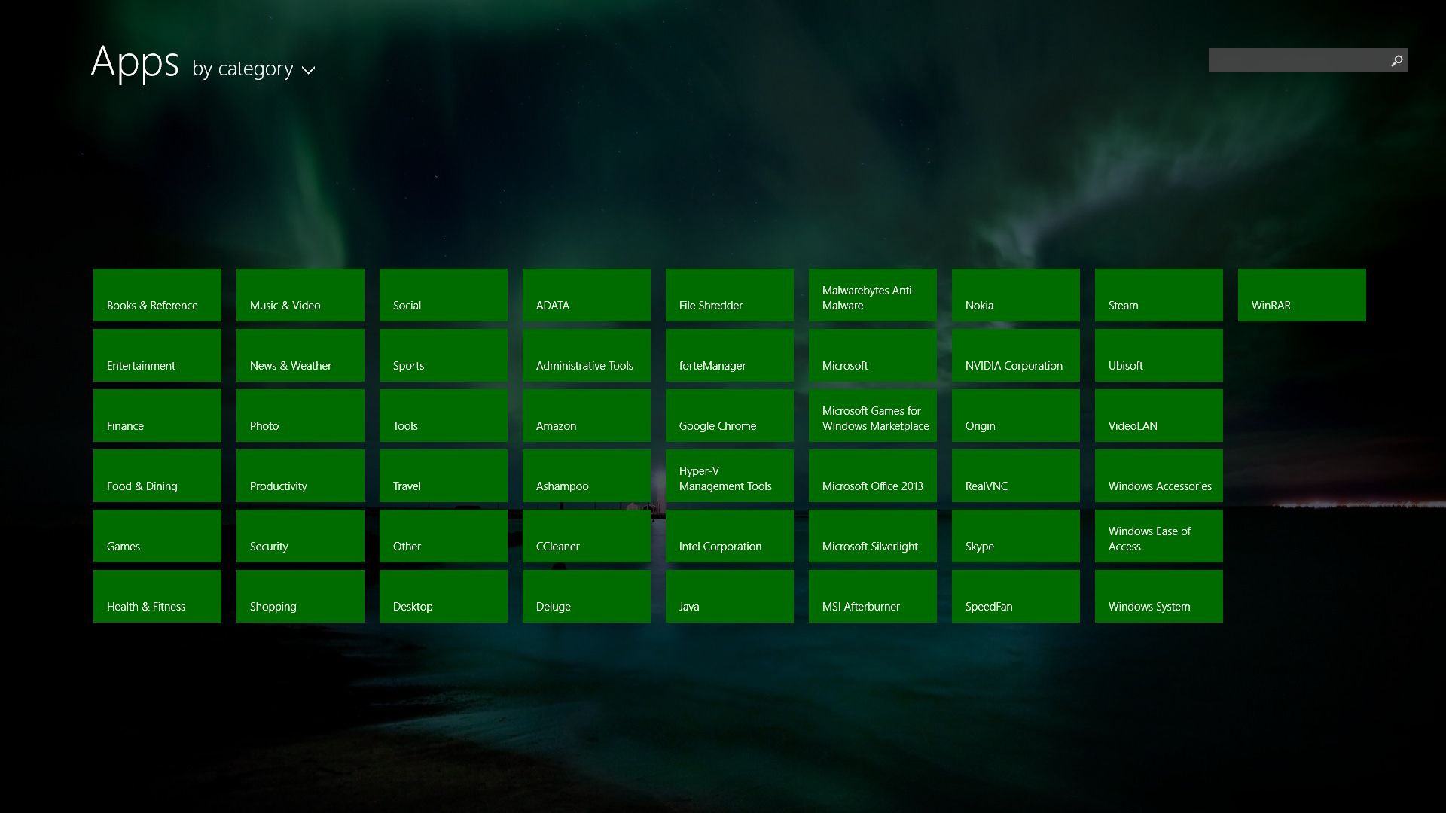This screenshot has width=1446, height=813.
Task: Open the Ubisoft group tile
Action: coord(1159,355)
